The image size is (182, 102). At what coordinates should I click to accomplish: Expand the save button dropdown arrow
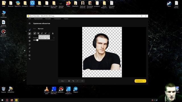click(144, 81)
